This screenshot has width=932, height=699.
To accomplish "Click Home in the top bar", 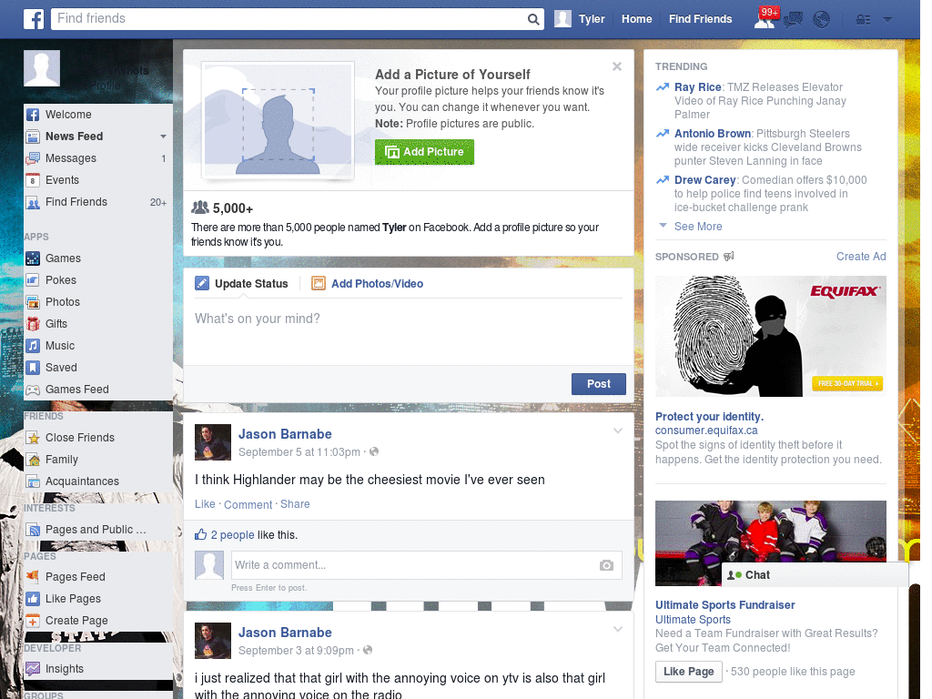I will (636, 19).
